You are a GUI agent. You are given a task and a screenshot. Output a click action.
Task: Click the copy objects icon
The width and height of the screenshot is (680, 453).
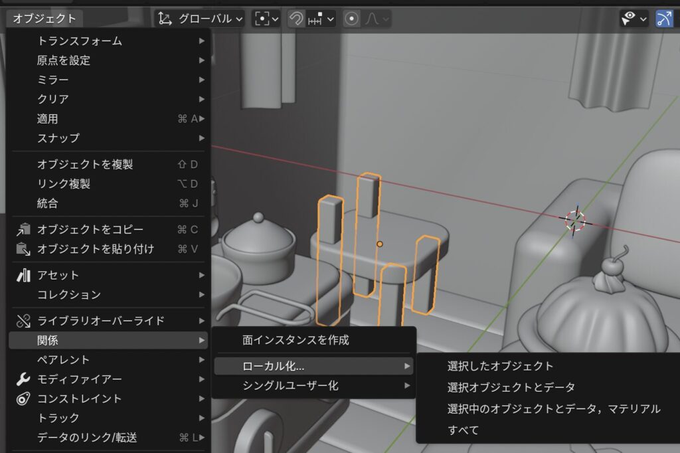coord(24,230)
